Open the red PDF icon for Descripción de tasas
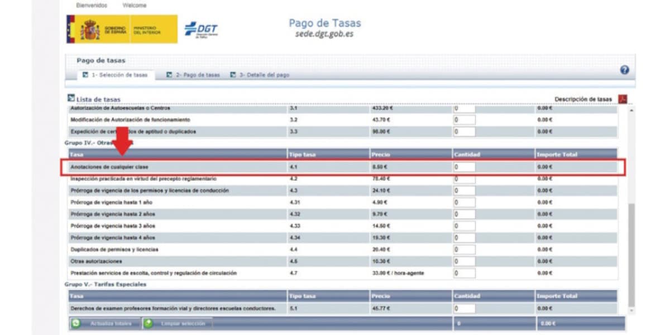670x335 pixels. click(x=623, y=99)
